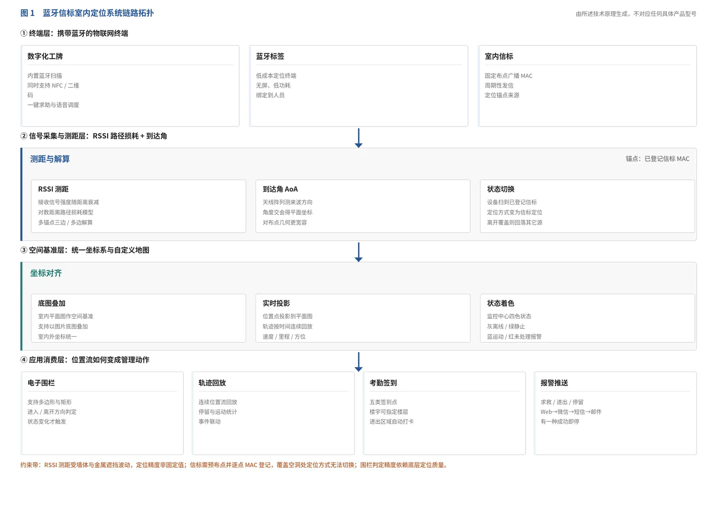Open the 底图叠加 box

coord(138,318)
